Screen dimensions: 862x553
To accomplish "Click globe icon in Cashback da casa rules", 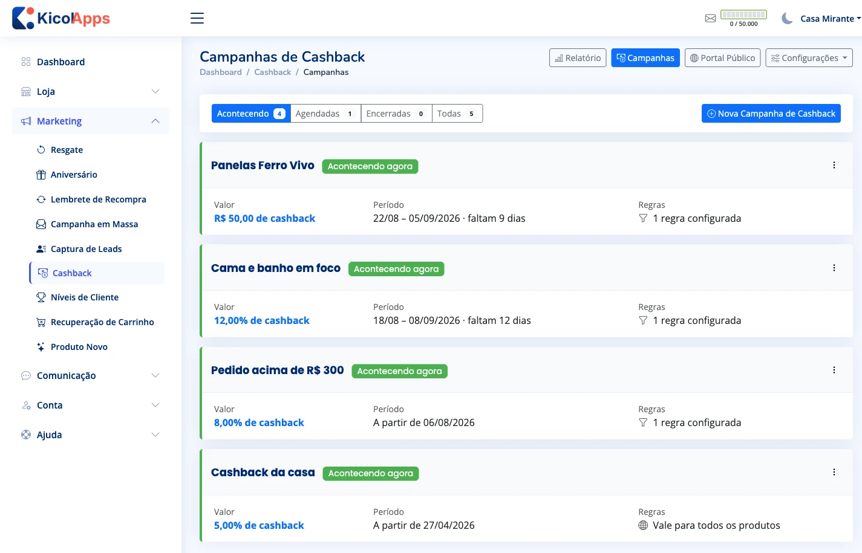I will tap(643, 525).
